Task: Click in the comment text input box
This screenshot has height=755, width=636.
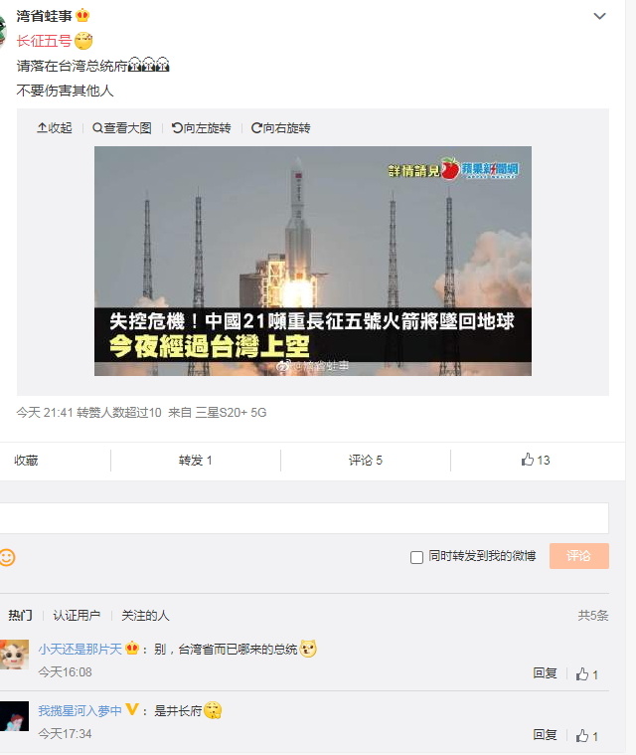Action: point(304,518)
